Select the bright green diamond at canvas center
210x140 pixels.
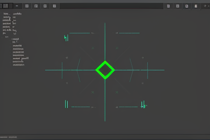[x=105, y=70]
